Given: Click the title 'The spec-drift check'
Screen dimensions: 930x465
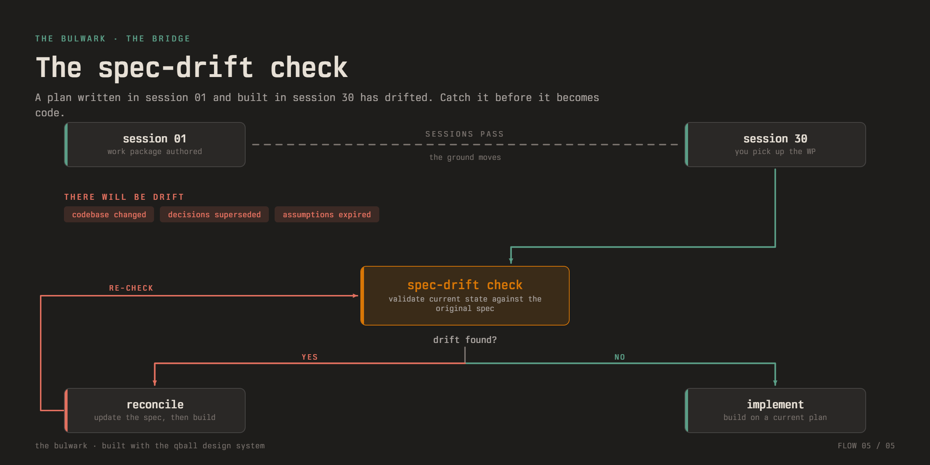Looking at the screenshot, I should pos(192,68).
